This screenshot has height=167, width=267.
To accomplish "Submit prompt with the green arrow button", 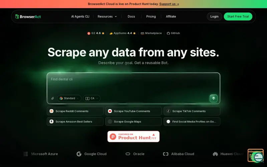I will coord(214,98).
